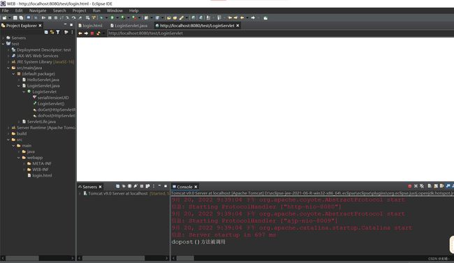Viewport: 454px width, 263px height.
Task: Click the New file toolbar icon
Action: (5, 17)
